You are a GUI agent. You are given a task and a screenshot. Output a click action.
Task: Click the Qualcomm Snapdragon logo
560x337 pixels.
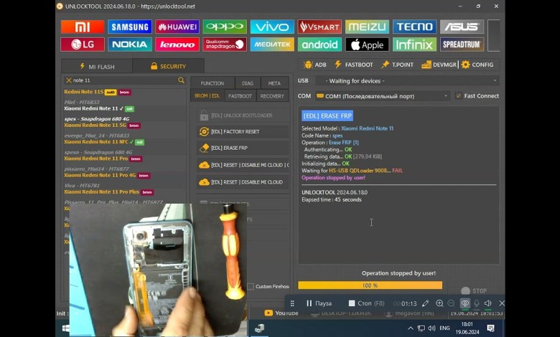[x=224, y=44]
